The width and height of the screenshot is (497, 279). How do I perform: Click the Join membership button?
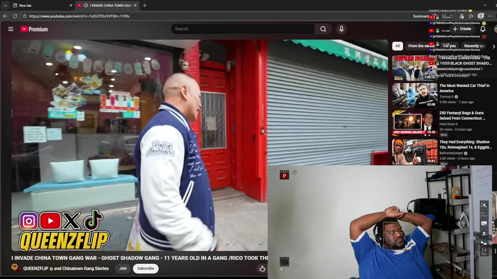[123, 269]
